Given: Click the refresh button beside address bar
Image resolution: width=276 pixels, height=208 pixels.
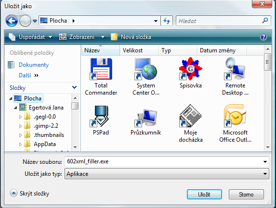Looking at the screenshot, I should (x=167, y=21).
